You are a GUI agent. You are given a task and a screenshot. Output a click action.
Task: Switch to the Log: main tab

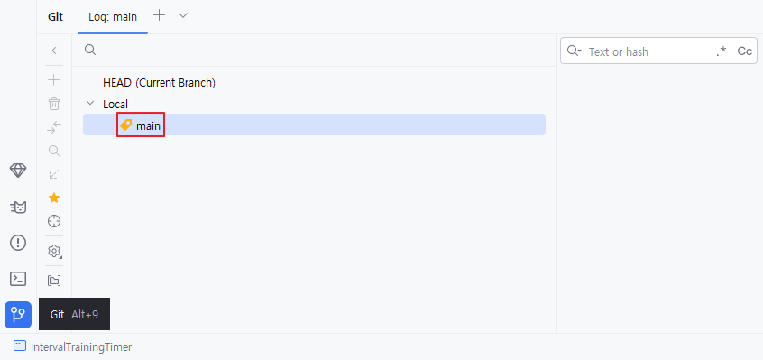[x=113, y=17]
